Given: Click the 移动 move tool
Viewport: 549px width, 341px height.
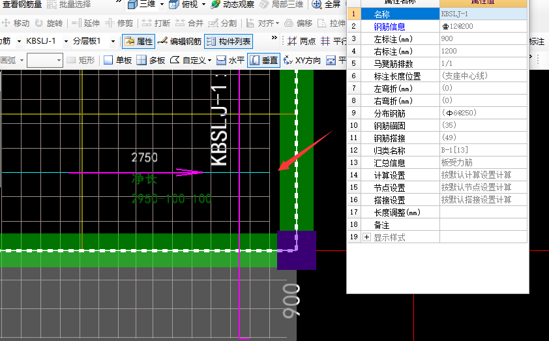Looking at the screenshot, I should point(16,23).
